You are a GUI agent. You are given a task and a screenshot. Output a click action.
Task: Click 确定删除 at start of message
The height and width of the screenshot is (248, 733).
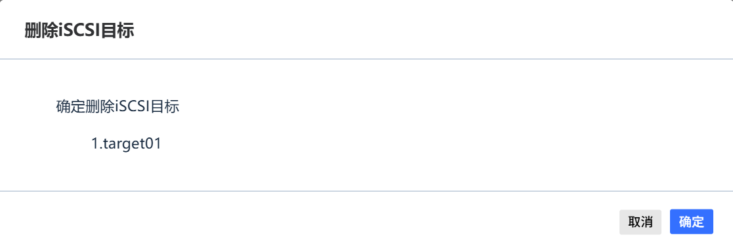(x=85, y=106)
